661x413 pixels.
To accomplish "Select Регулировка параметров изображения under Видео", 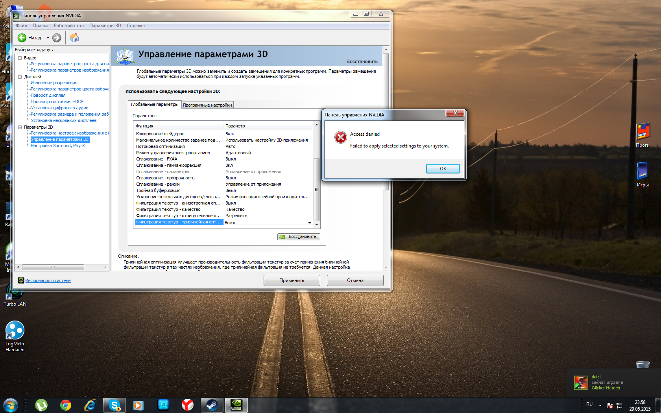I will pyautogui.click(x=70, y=70).
